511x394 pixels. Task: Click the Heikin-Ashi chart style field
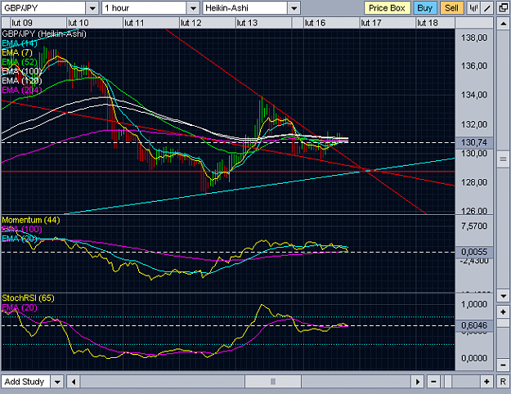(x=244, y=8)
